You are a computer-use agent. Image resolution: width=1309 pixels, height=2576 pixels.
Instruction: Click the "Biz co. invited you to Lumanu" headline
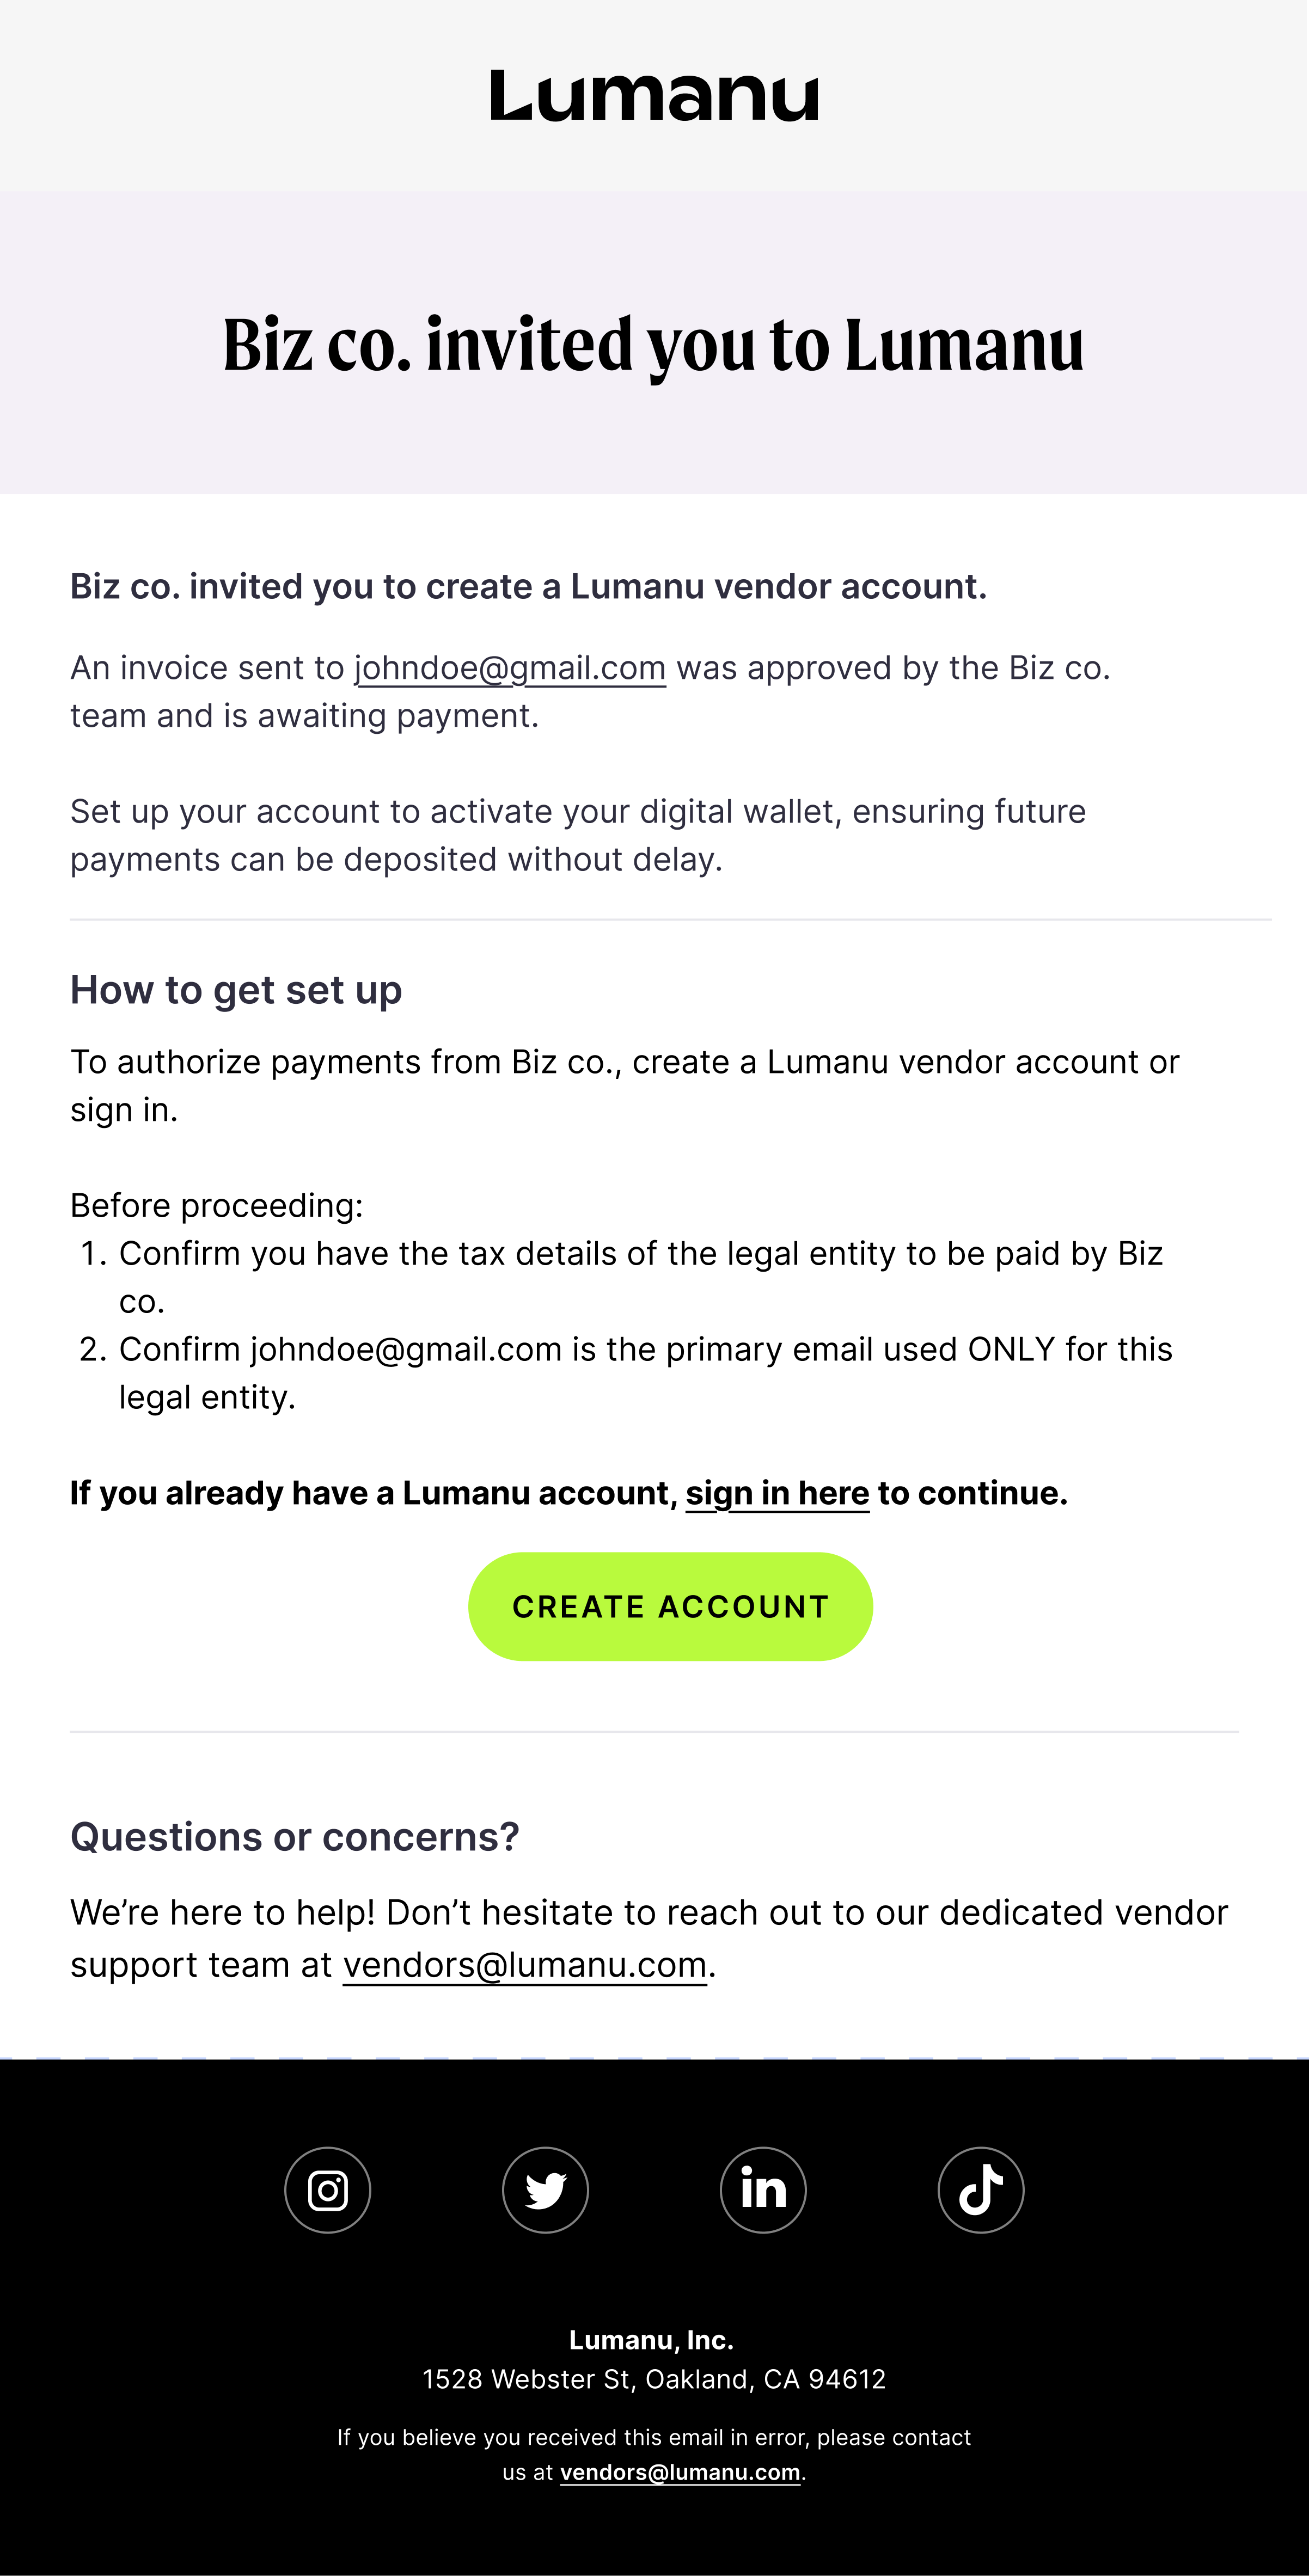coord(654,345)
